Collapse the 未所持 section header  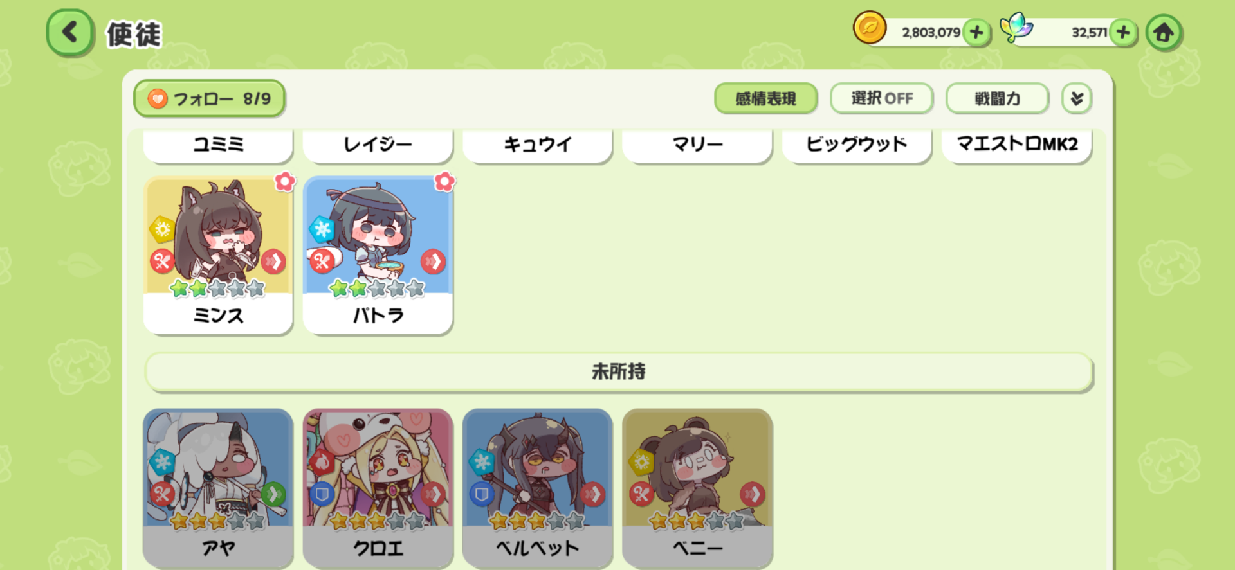619,371
